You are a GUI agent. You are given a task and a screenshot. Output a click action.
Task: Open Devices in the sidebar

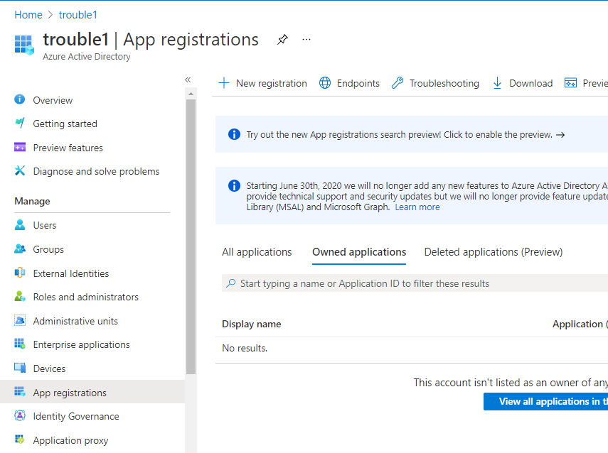pos(49,369)
